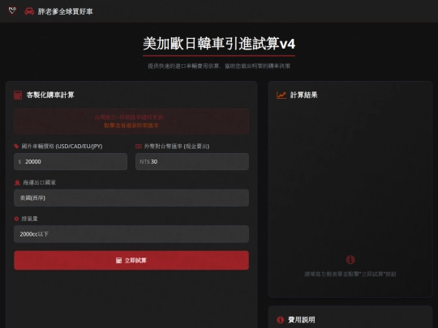Image resolution: width=438 pixels, height=328 pixels.
Task: Click the 費用說明 section heading
Action: 302,320
